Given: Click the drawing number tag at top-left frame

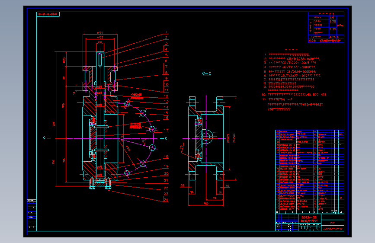Looking at the screenshot, I should pyautogui.click(x=48, y=14).
